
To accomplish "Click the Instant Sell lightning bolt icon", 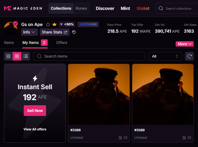I will (35, 78).
